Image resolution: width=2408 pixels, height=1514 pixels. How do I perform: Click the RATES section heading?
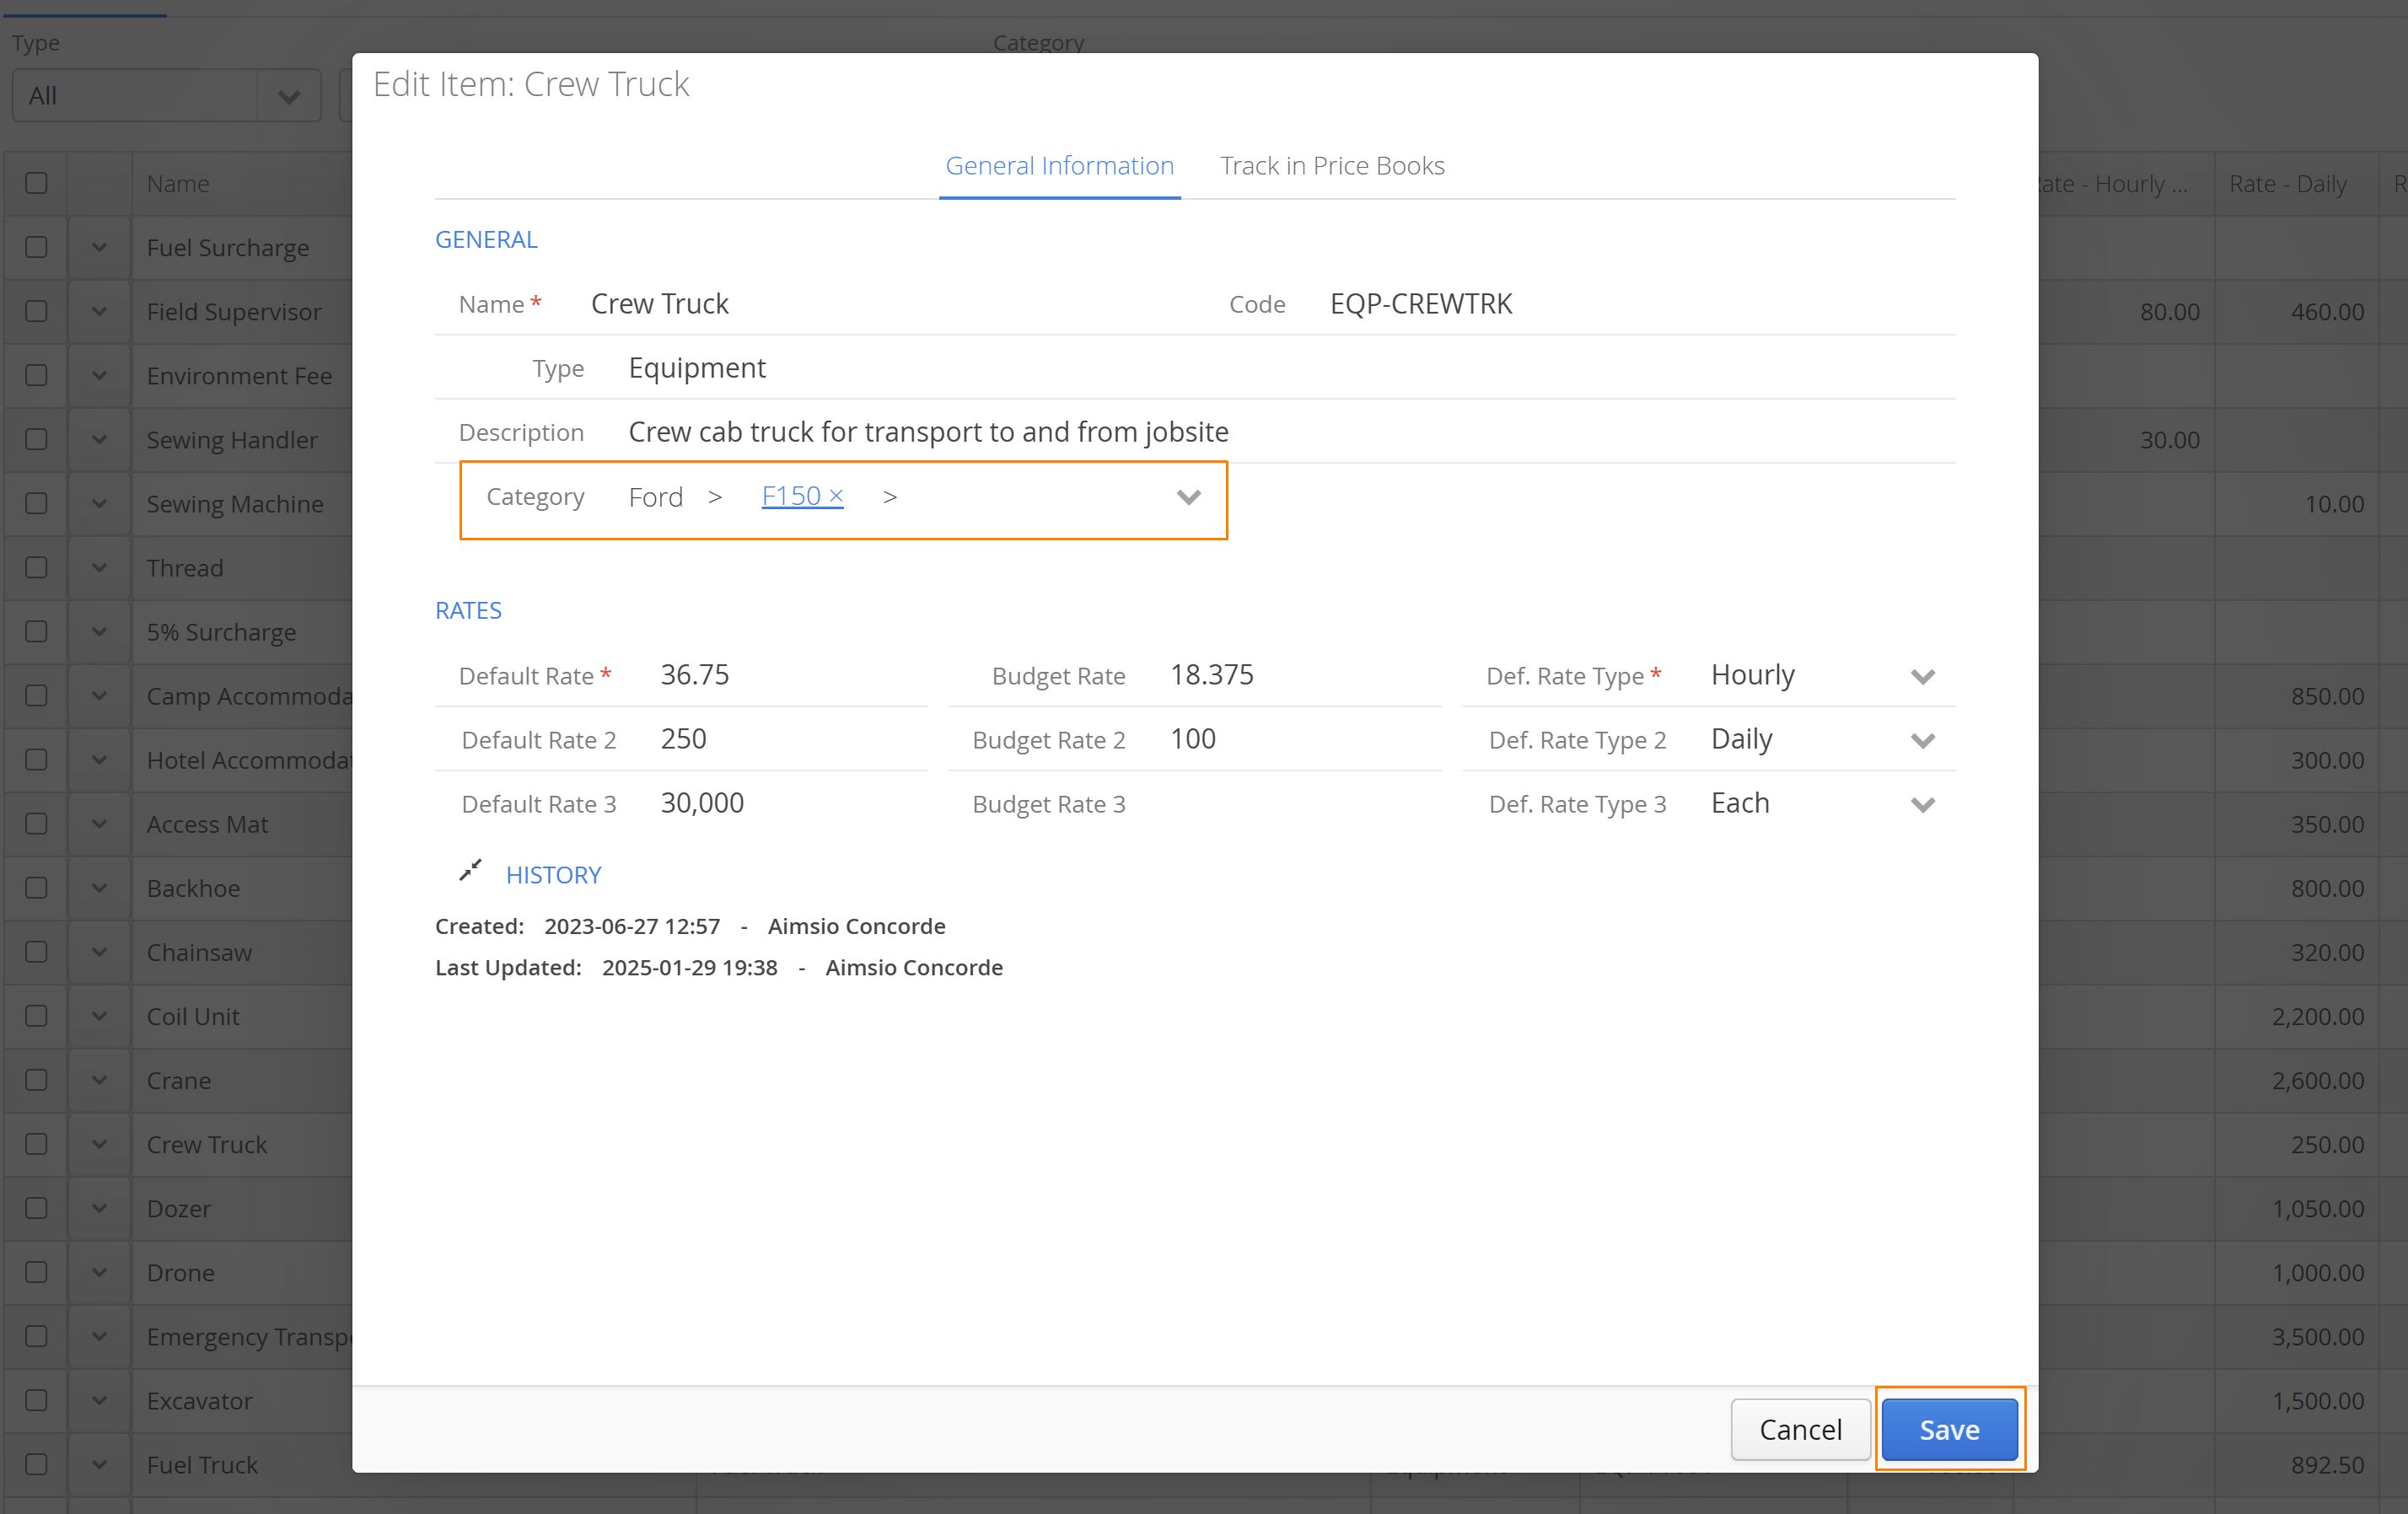coord(468,611)
